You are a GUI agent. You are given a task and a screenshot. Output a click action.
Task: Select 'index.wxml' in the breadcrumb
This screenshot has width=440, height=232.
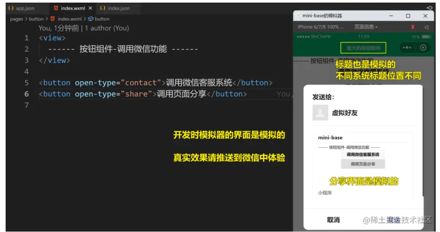(x=70, y=19)
